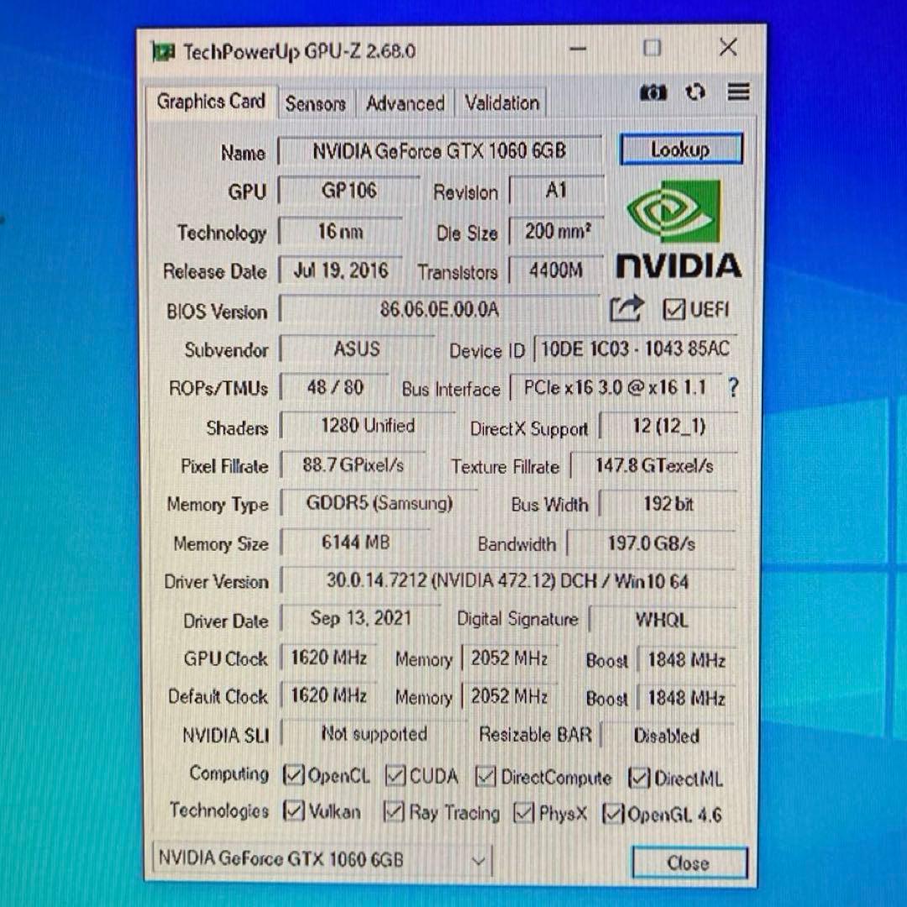Maximize the GPU-Z window
The height and width of the screenshot is (907, 907).
tap(652, 49)
